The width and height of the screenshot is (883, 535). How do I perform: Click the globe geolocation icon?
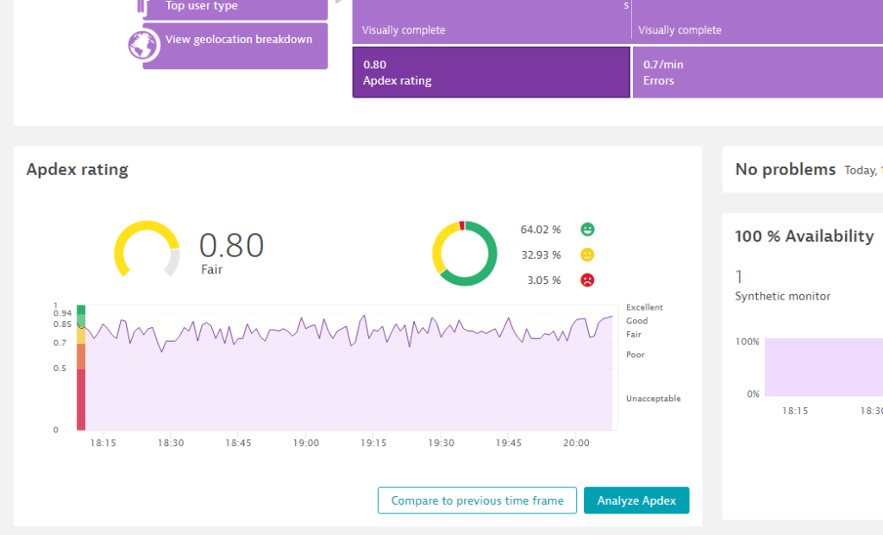tap(143, 45)
